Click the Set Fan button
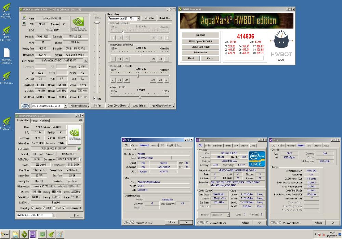Screen dimensions: 342x239 pos(97,106)
